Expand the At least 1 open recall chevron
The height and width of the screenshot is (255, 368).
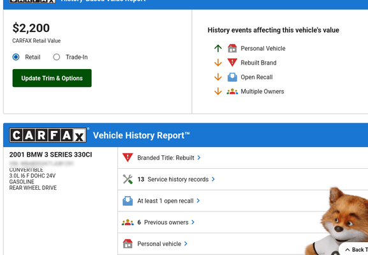tap(198, 201)
